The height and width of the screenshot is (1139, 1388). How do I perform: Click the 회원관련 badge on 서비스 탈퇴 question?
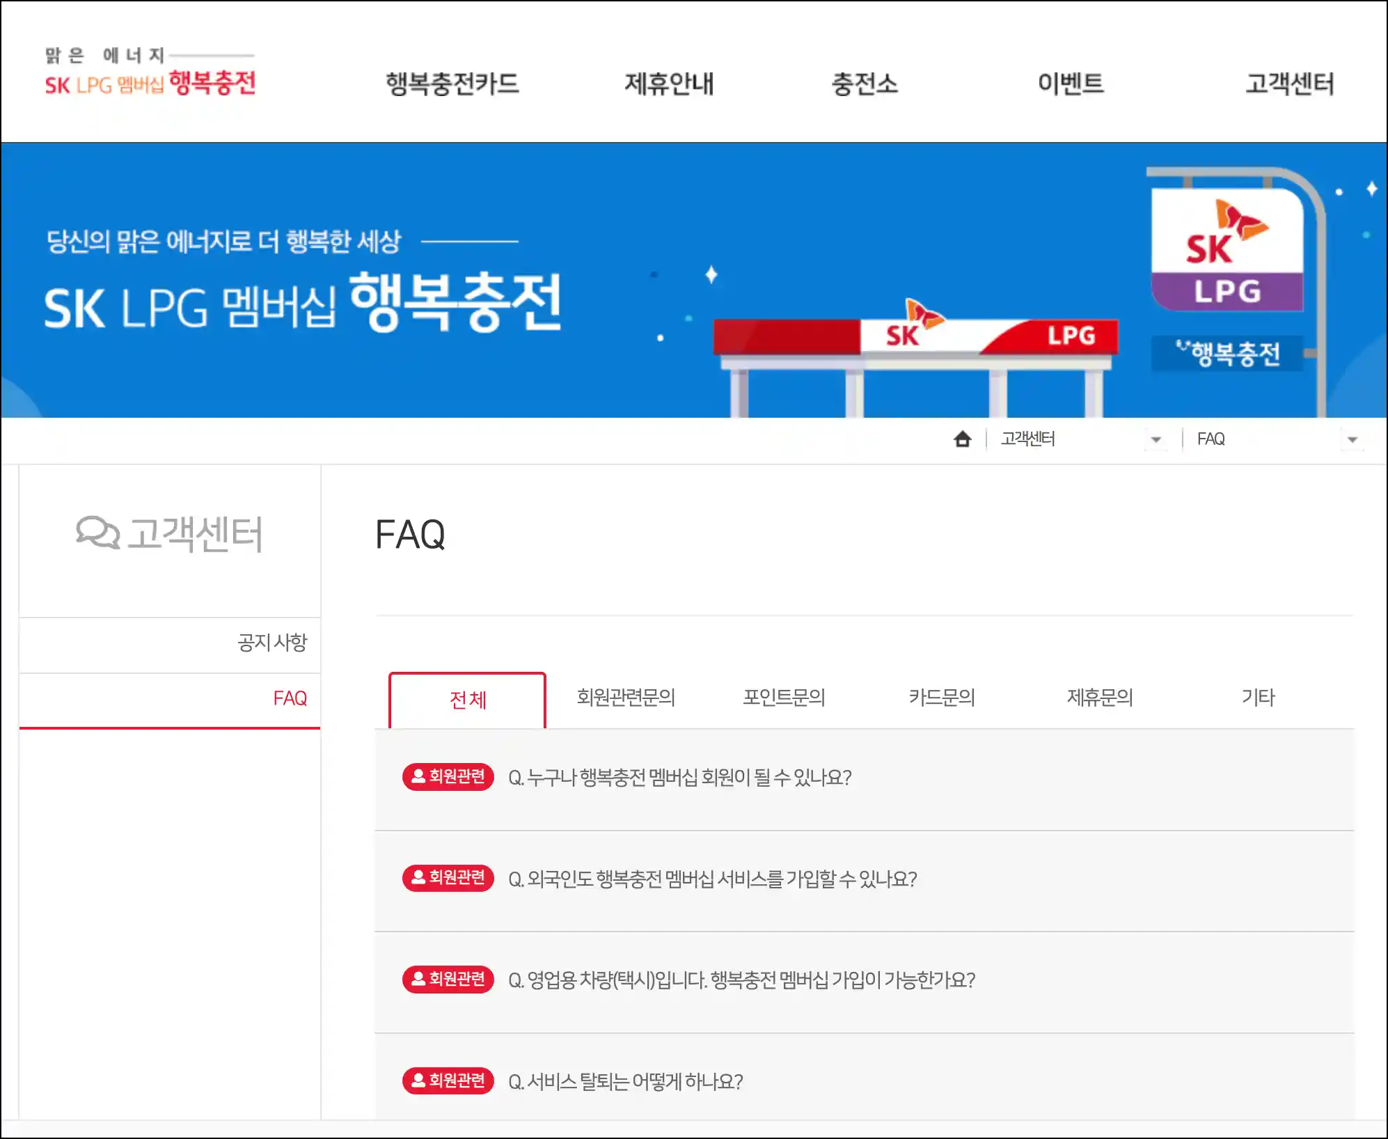[448, 1081]
